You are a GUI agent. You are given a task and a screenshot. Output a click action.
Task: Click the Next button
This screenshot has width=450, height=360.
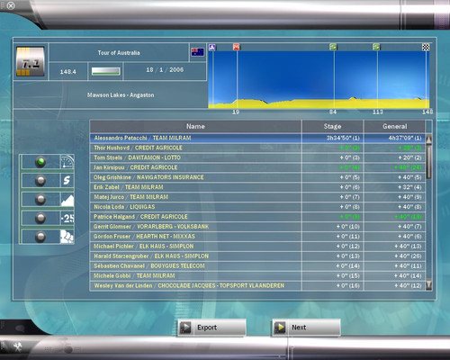307,328
